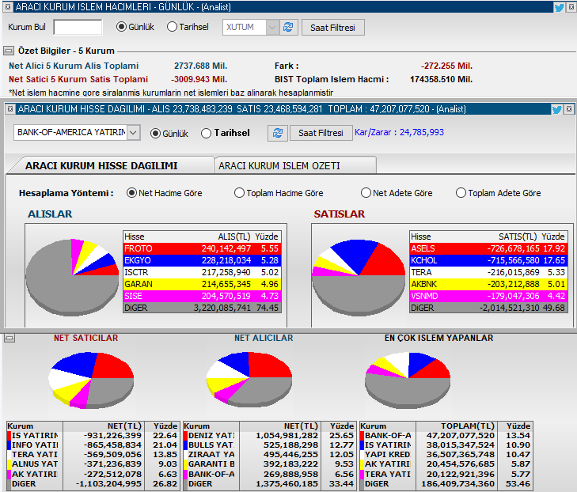Click refresh icon next to XUTUM dropdown
This screenshot has width=577, height=492.
point(288,27)
